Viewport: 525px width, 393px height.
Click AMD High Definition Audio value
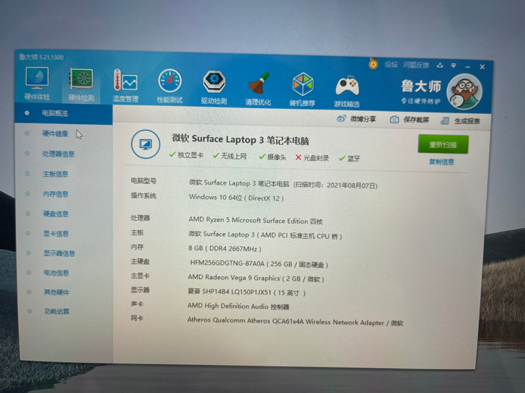tap(238, 306)
